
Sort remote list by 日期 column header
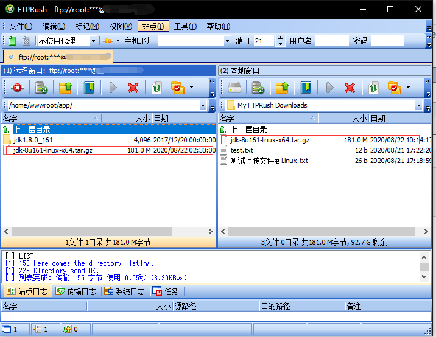click(184, 119)
